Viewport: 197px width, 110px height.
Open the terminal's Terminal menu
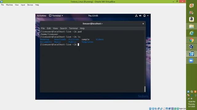[73, 28]
